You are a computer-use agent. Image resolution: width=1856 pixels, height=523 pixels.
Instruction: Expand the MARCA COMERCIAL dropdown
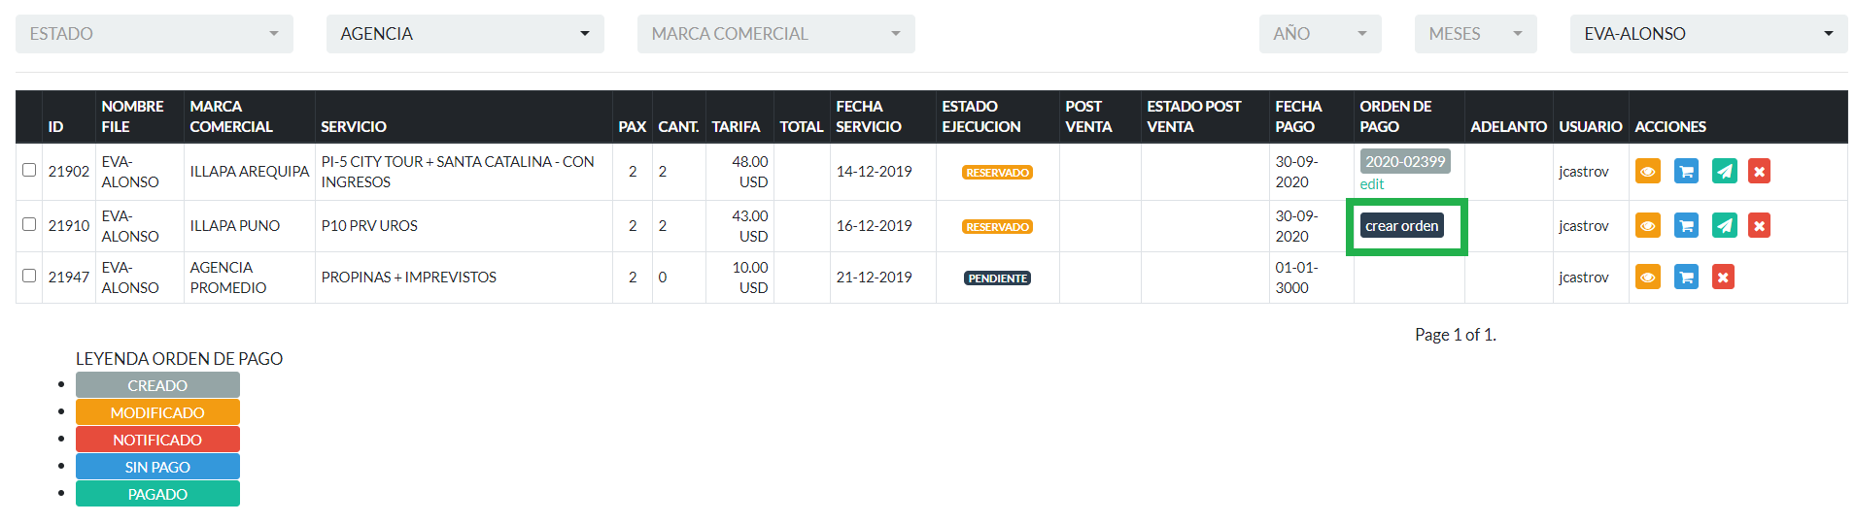coord(775,34)
